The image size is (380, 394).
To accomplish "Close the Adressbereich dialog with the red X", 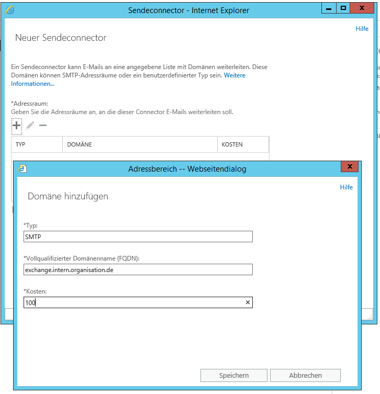I will tap(349, 167).
